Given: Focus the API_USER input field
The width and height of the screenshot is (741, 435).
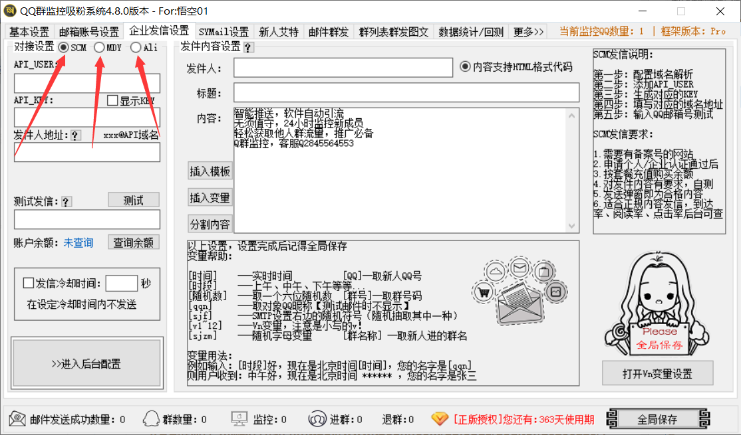Looking at the screenshot, I should click(x=87, y=82).
